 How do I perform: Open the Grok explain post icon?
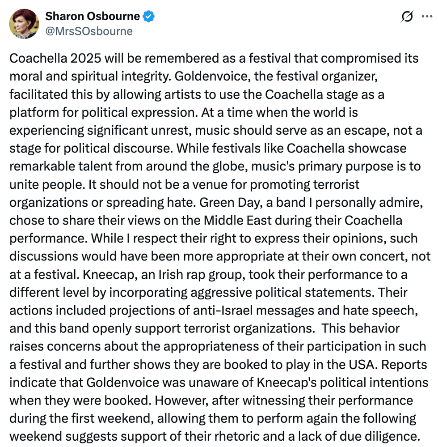click(x=407, y=17)
